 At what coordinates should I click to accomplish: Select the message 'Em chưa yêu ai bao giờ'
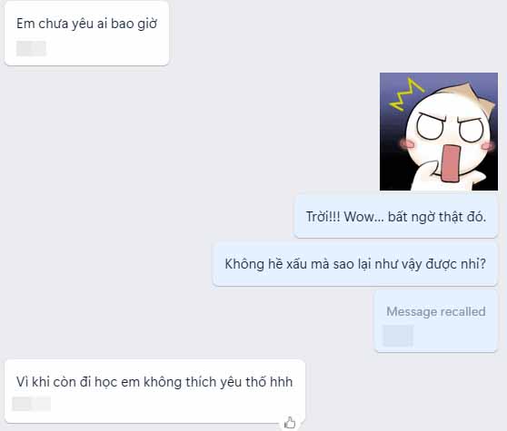(x=86, y=34)
